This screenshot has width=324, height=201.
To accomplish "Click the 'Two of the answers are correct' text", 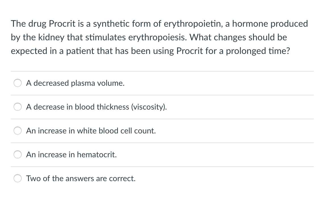I will point(81,178).
